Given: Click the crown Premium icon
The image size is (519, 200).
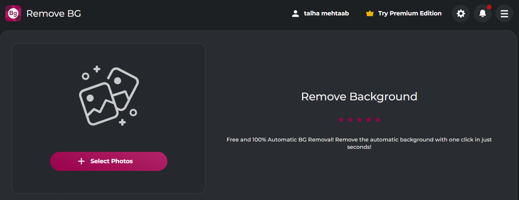Looking at the screenshot, I should [x=370, y=13].
